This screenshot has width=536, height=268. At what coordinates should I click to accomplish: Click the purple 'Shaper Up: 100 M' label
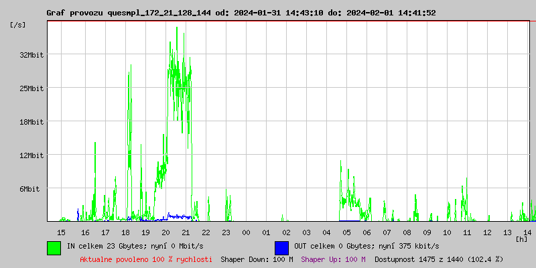pos(333,259)
